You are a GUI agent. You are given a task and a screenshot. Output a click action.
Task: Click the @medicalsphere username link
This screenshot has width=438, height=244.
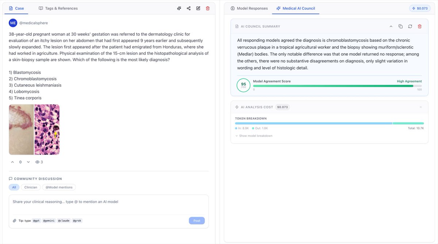33,23
